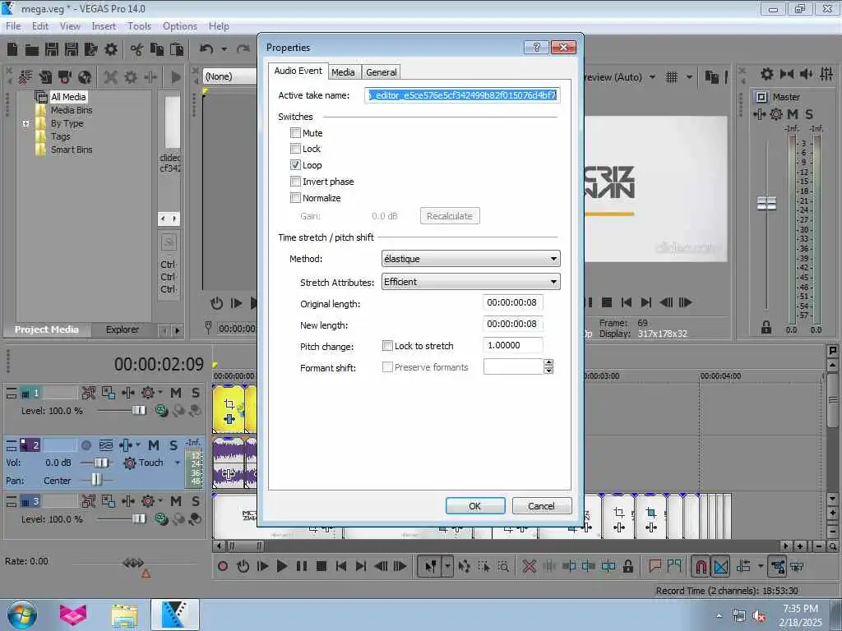Click the red X delete icon in edit toolbar
Screen dimensions: 842x631
coord(529,566)
